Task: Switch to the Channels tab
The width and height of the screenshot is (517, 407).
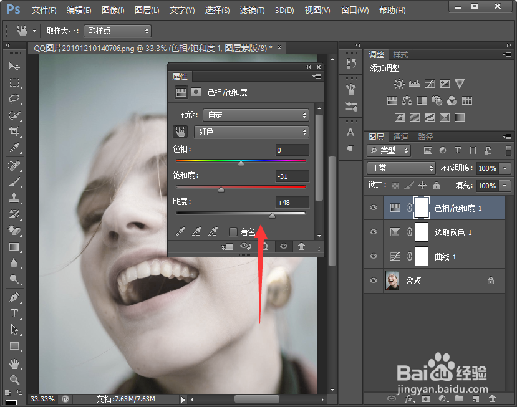Action: (x=400, y=136)
